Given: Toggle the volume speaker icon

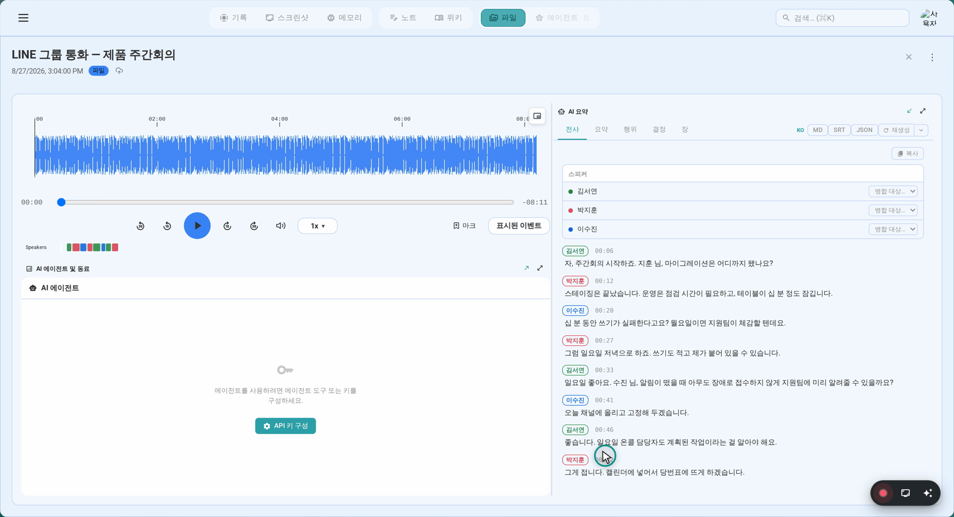Looking at the screenshot, I should [x=281, y=226].
